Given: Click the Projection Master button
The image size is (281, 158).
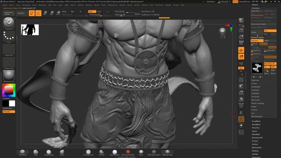Looking at the screenshot, I should coord(9,13).
